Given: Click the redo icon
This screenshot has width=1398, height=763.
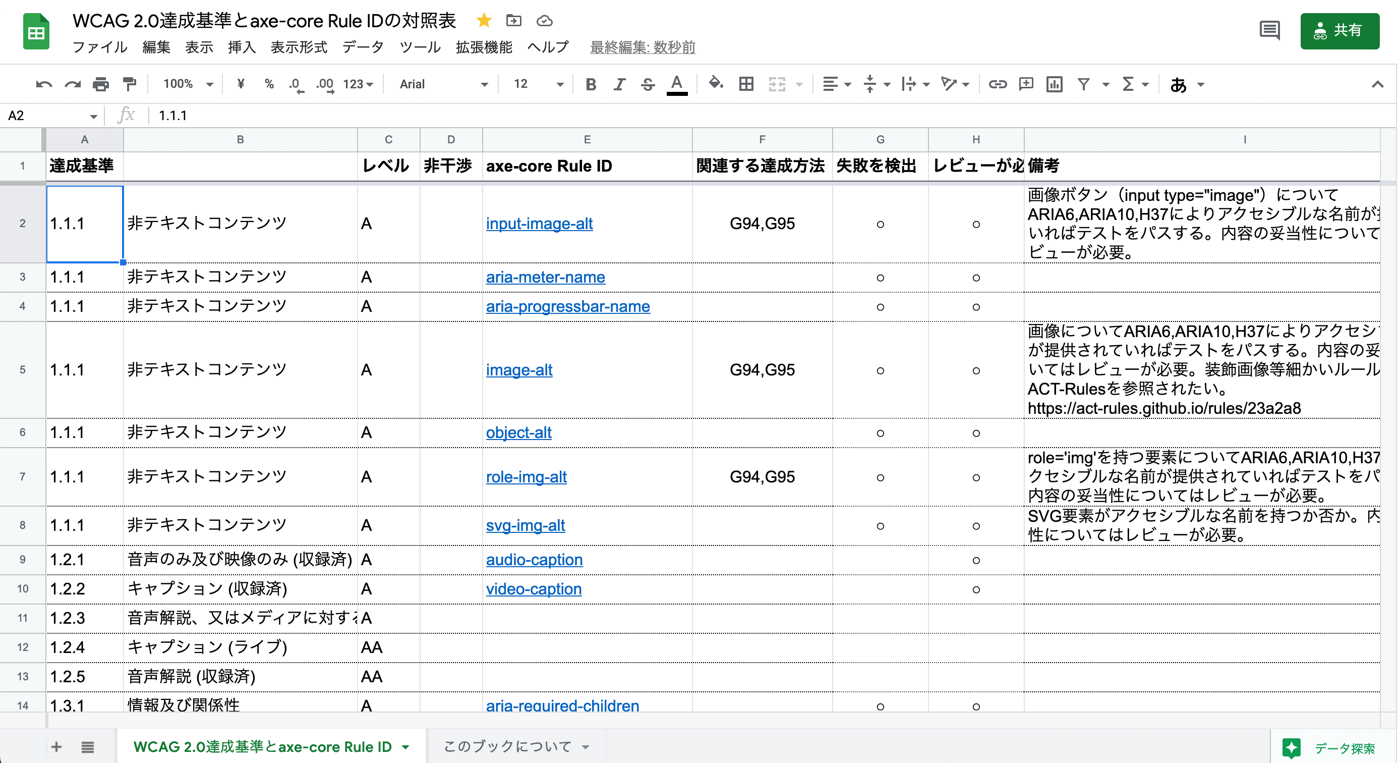Looking at the screenshot, I should (72, 84).
